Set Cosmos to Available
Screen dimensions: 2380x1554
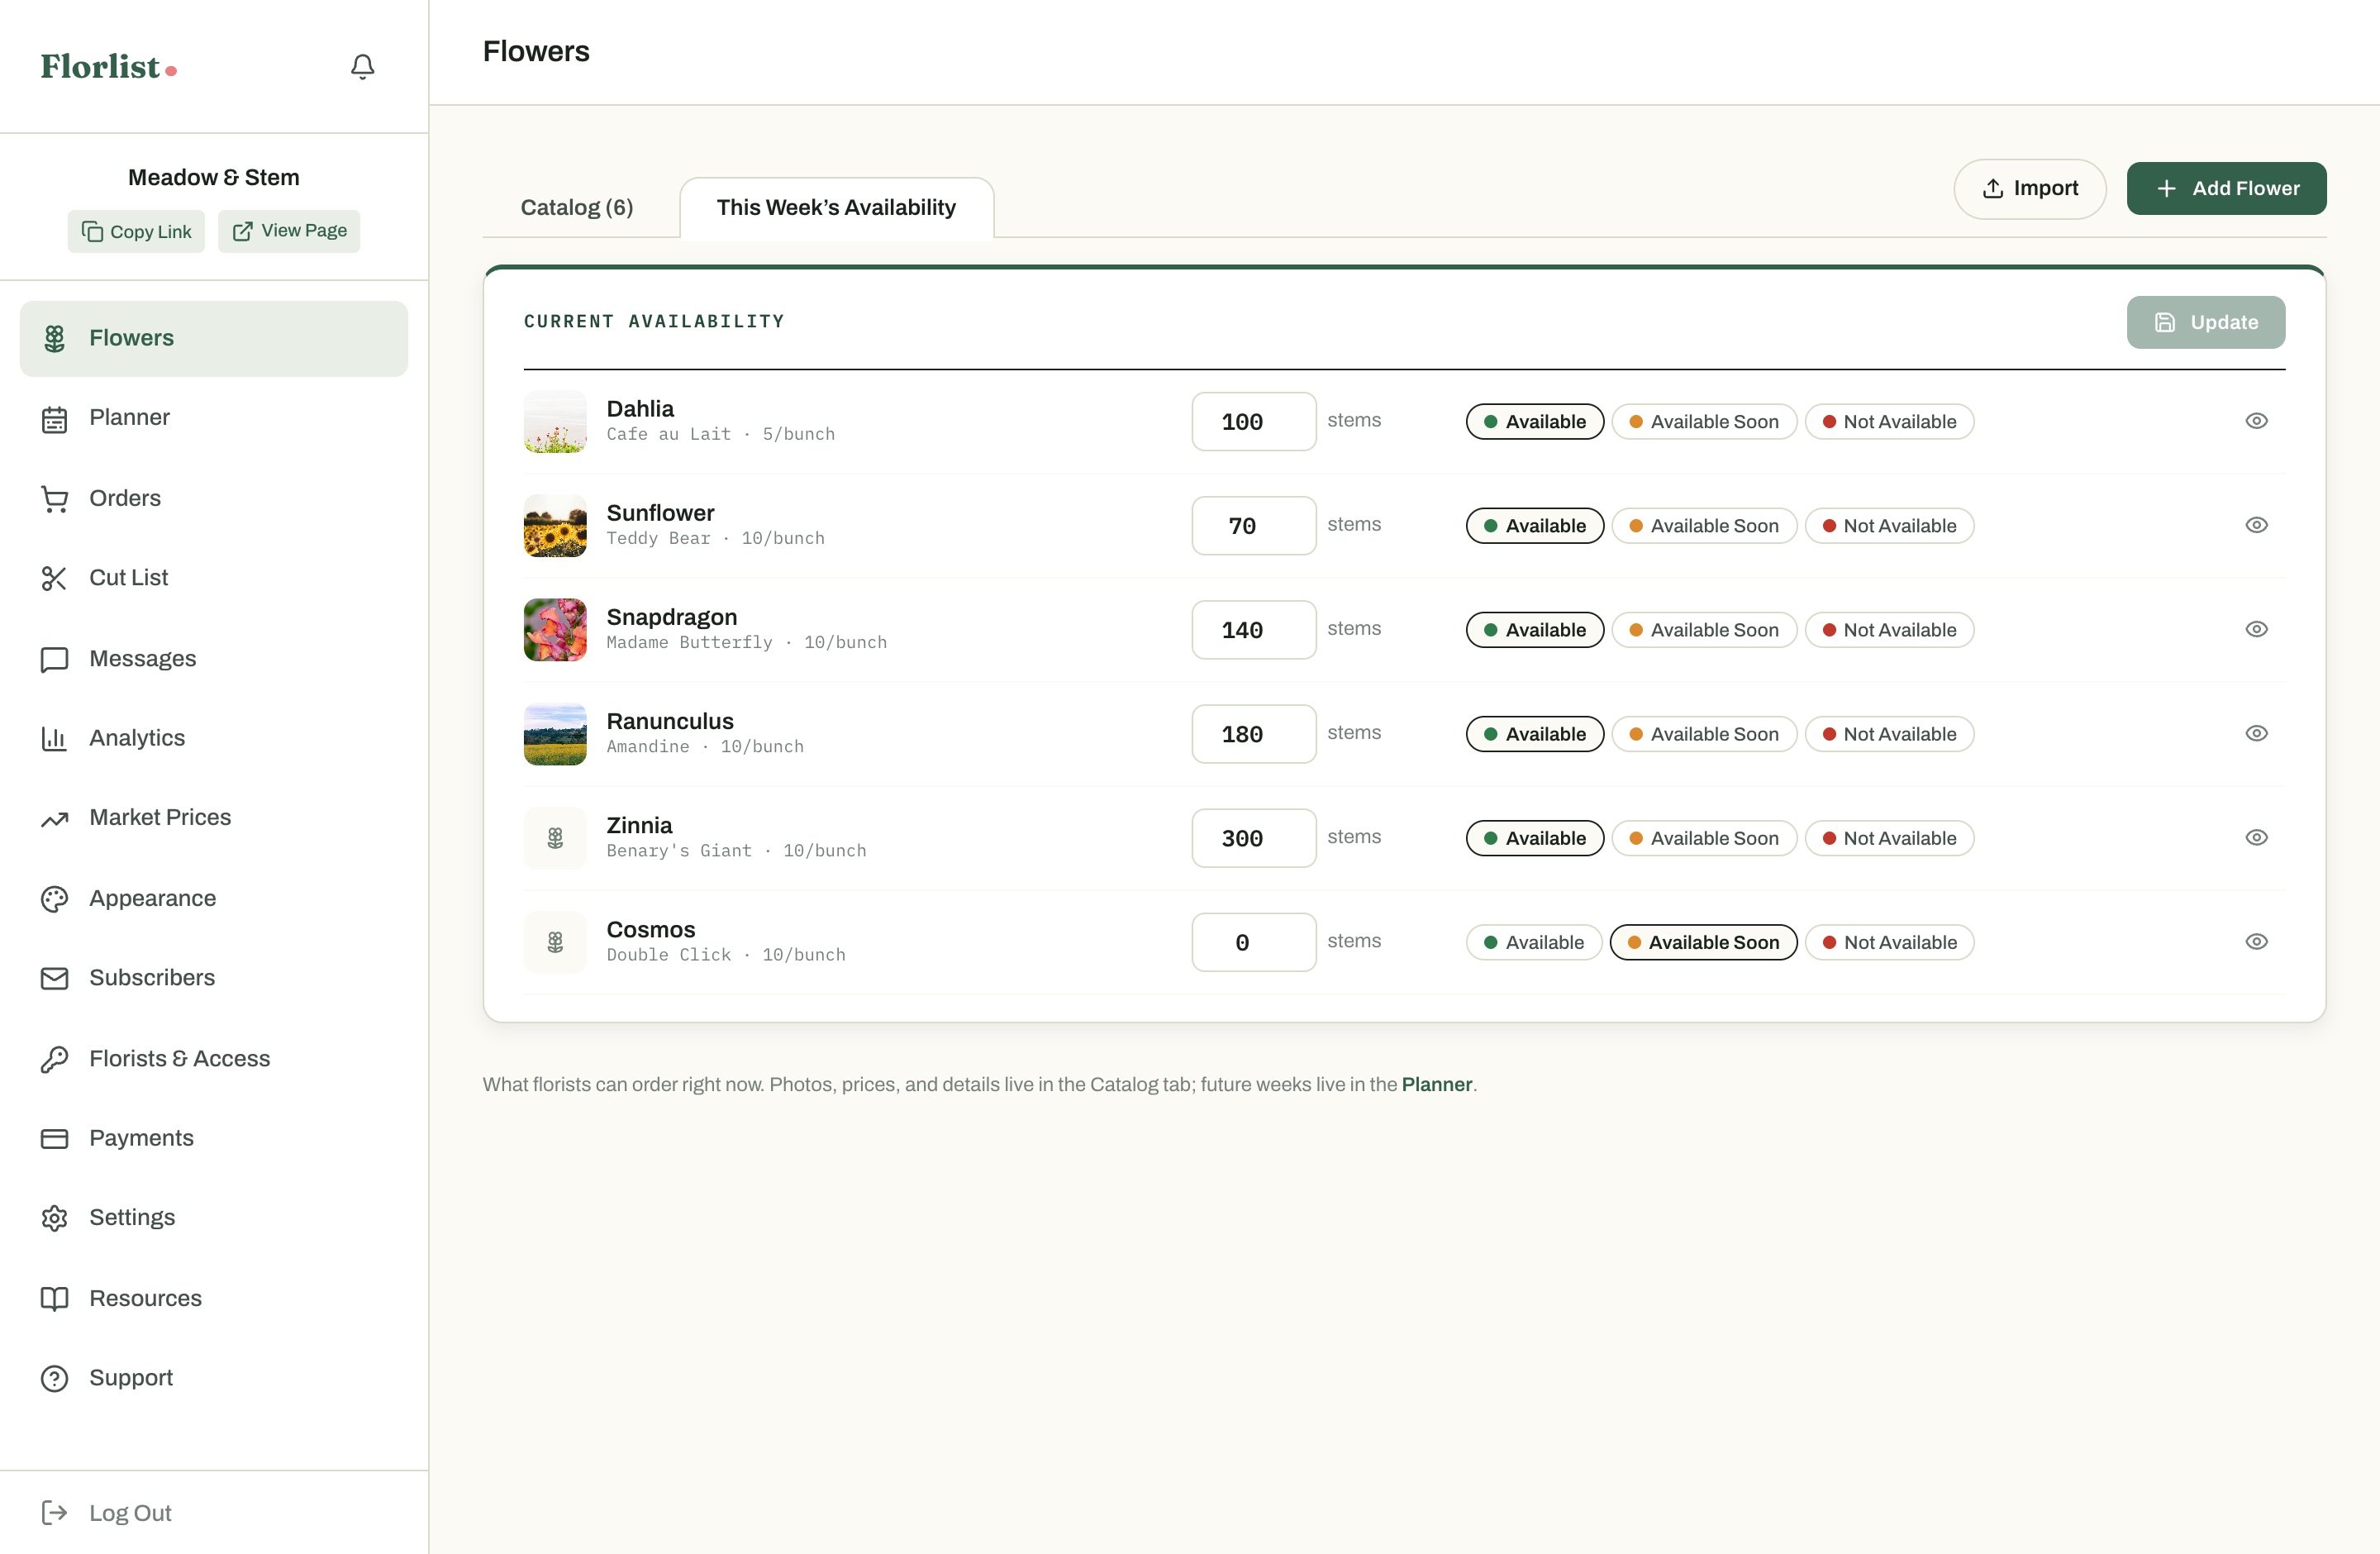pos(1534,942)
